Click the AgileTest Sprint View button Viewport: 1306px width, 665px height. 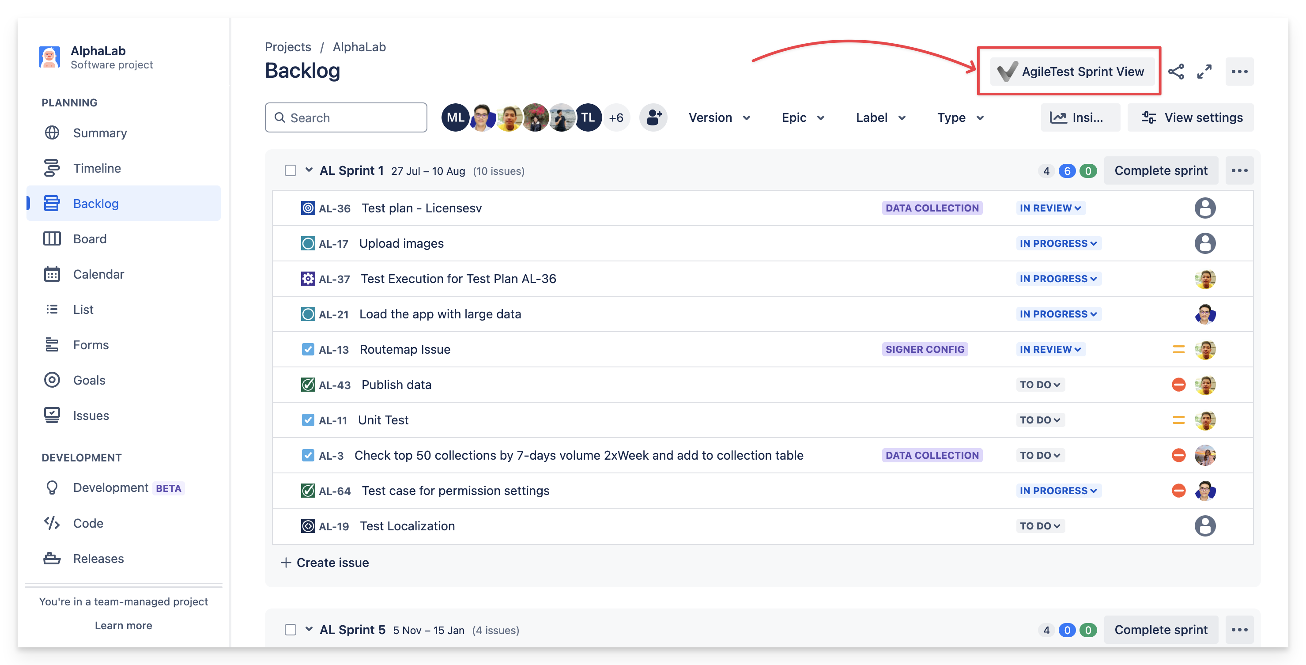[x=1072, y=72]
